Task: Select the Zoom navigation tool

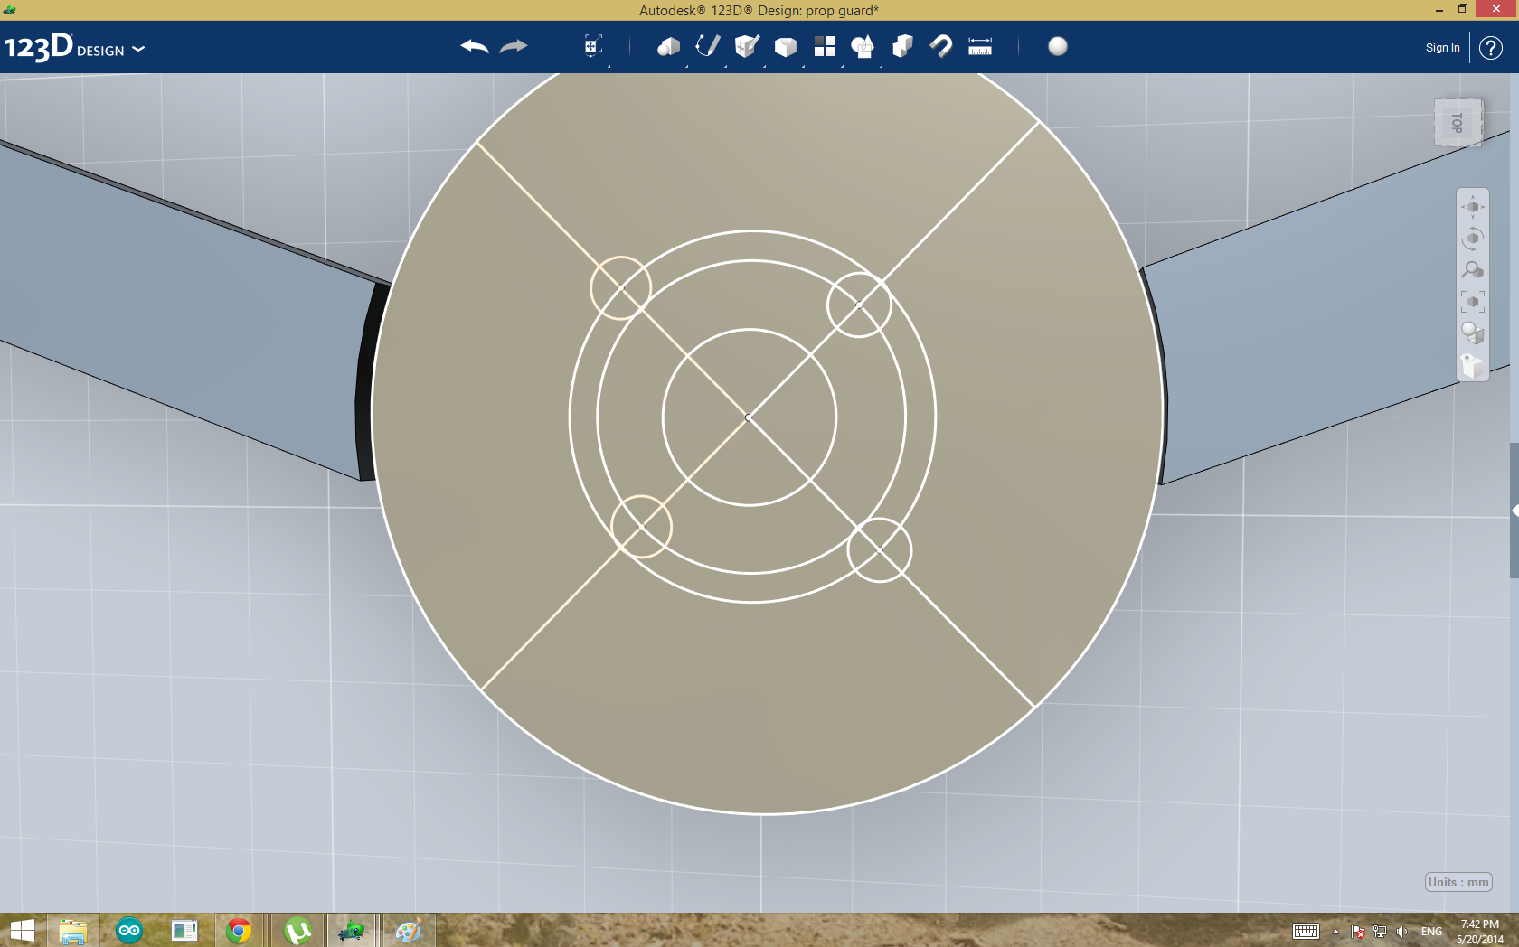Action: [x=1473, y=270]
